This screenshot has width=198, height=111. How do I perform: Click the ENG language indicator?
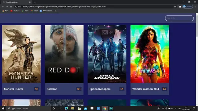[x=179, y=108]
